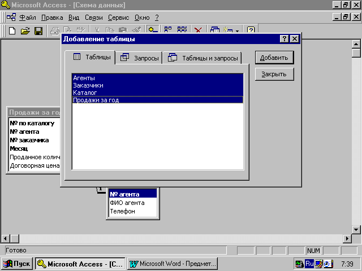Image resolution: width=362 pixels, height=271 pixels.
Task: Open the Правка menu
Action: click(x=52, y=18)
